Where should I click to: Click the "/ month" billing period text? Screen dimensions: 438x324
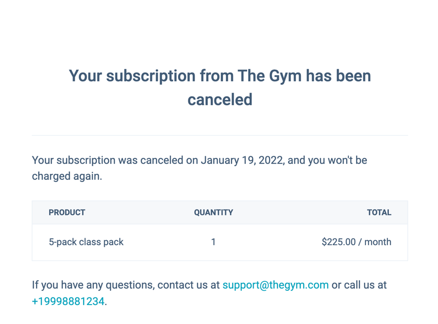click(x=375, y=242)
